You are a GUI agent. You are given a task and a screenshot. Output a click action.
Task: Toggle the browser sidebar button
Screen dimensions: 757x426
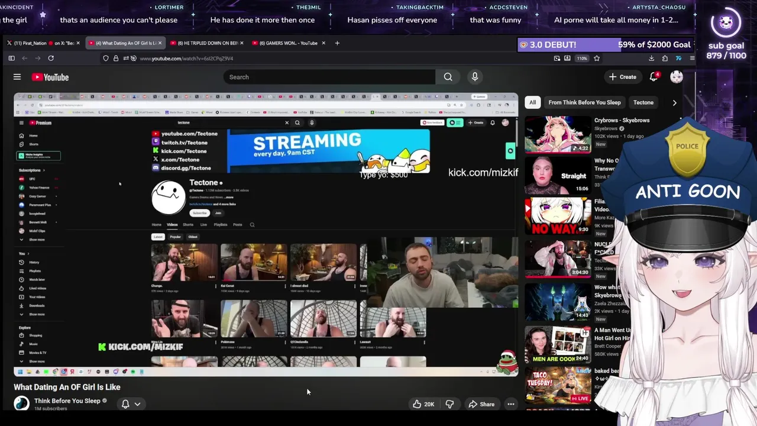click(x=11, y=58)
